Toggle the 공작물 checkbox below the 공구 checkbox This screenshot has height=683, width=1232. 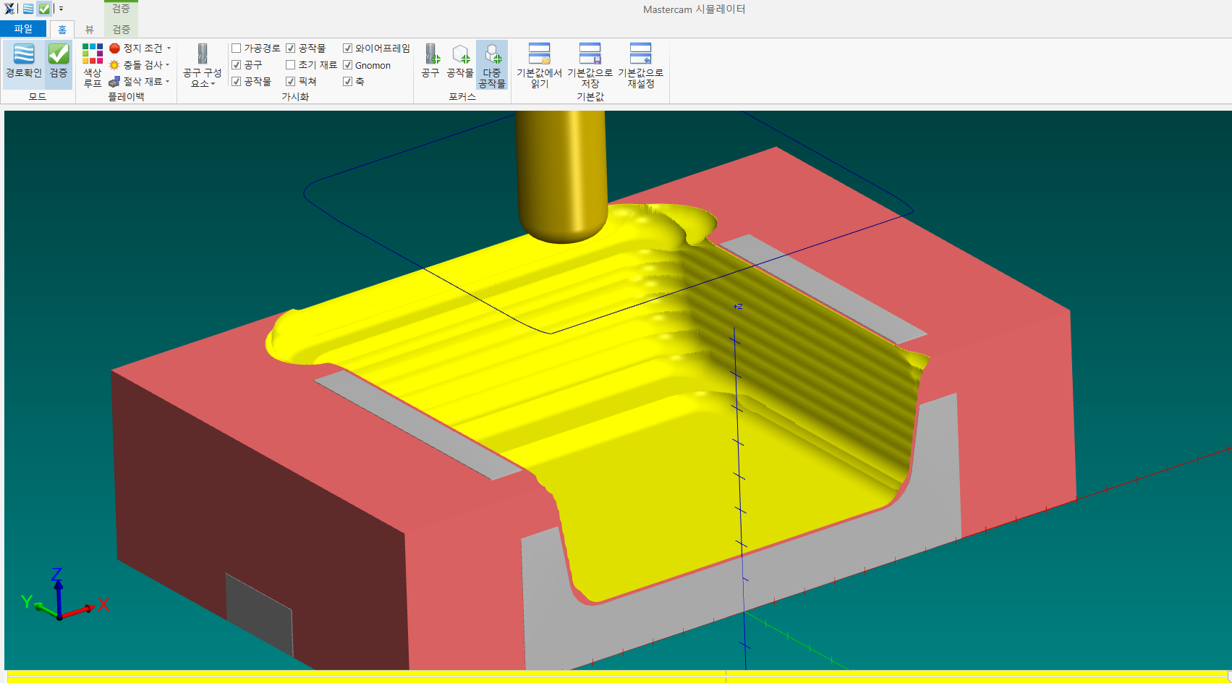(x=236, y=81)
